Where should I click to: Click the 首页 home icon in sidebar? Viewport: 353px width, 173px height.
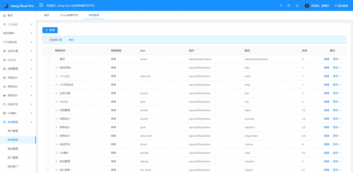(4, 15)
